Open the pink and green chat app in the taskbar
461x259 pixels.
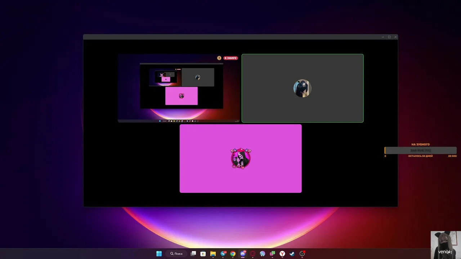pyautogui.click(x=272, y=254)
